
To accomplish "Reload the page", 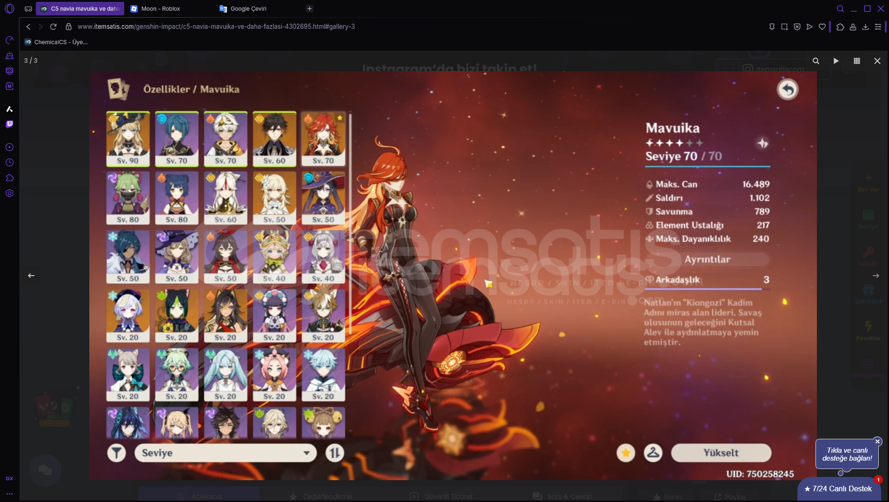I will [53, 26].
